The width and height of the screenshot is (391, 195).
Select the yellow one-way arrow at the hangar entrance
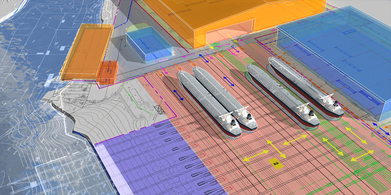coord(233,38)
